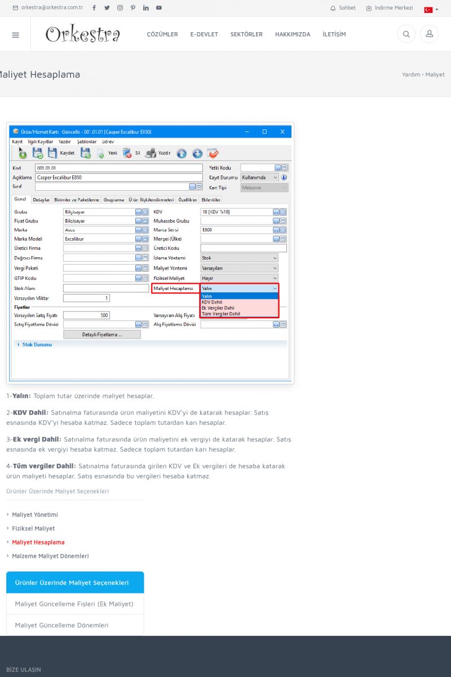The height and width of the screenshot is (677, 451).
Task: Select Fiziksel Maliyet in the list
Action: (33, 529)
